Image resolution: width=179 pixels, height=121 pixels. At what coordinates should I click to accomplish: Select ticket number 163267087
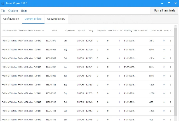click(x=51, y=67)
